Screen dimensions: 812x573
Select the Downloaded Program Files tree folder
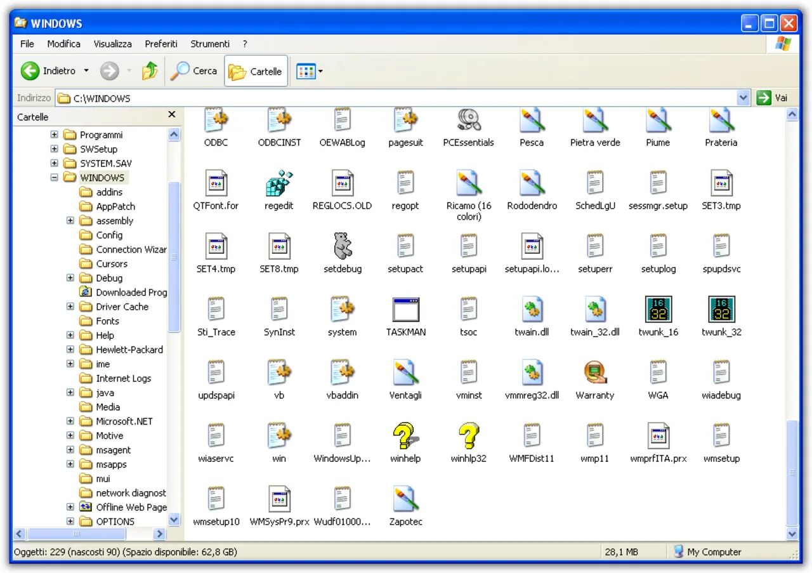click(123, 293)
